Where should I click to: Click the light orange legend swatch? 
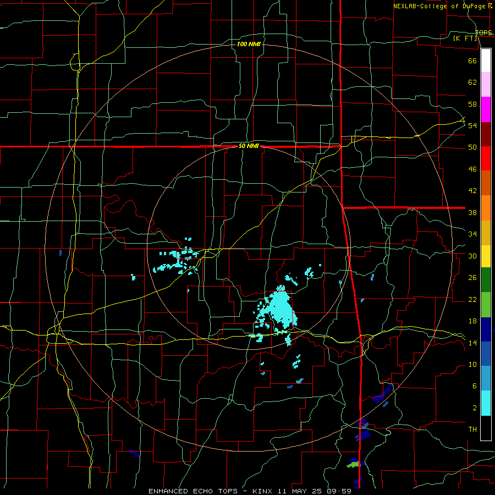click(486, 208)
